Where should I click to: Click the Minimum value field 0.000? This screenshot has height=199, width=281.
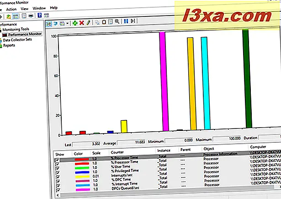click(x=179, y=140)
